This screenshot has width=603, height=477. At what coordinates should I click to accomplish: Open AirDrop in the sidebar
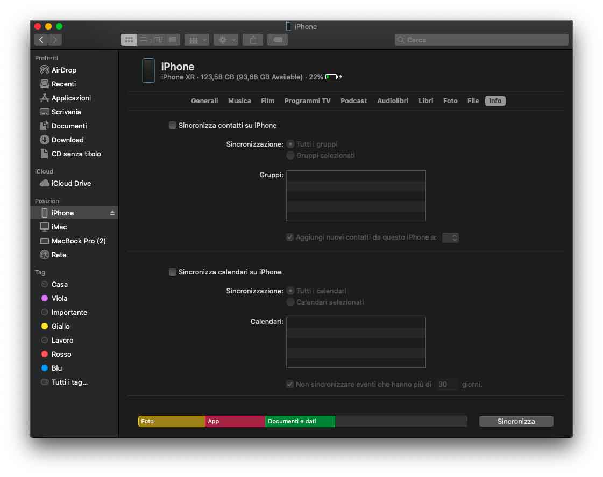point(74,70)
